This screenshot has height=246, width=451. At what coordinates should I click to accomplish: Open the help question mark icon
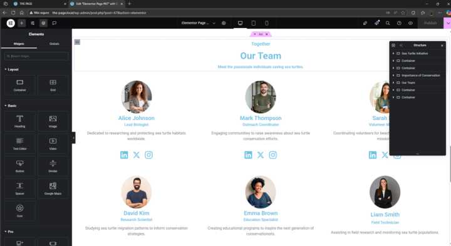(x=399, y=23)
